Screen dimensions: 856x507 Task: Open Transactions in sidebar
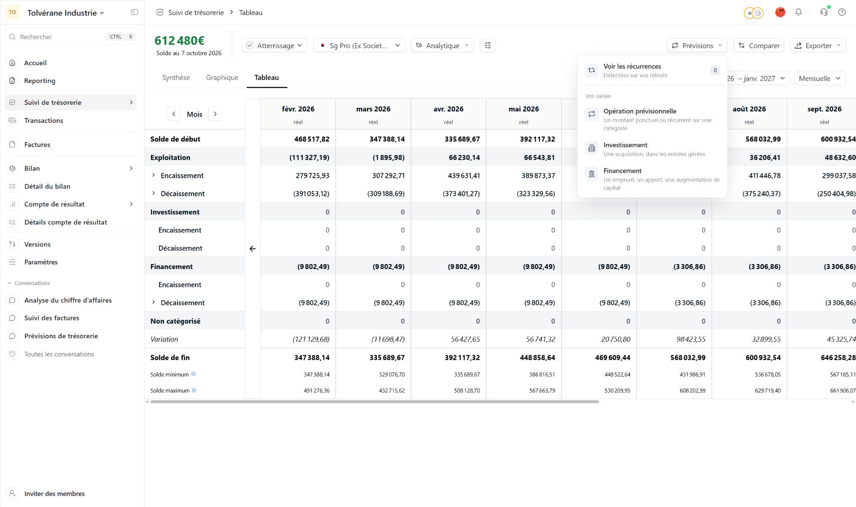tap(71, 120)
